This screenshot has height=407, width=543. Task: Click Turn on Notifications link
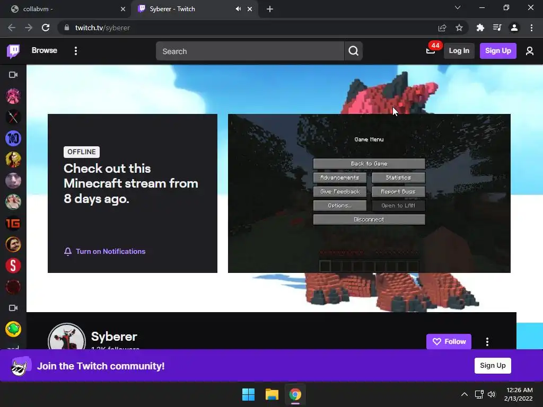tap(110, 252)
